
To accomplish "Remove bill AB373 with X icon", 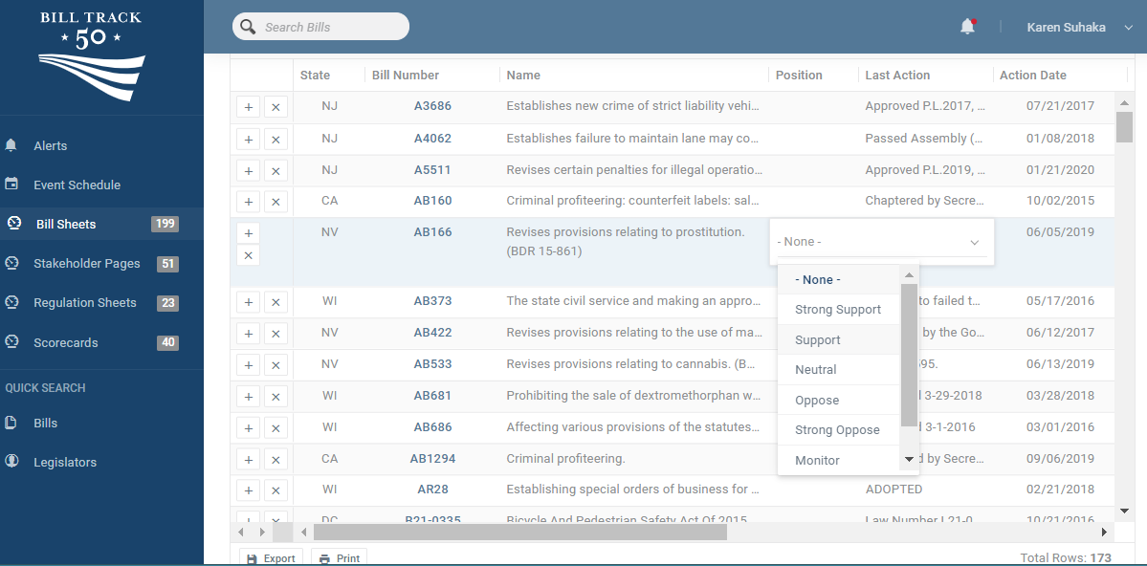I will click(x=276, y=302).
